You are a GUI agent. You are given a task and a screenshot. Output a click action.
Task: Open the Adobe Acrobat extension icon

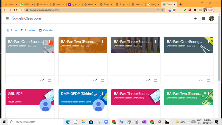[190, 10]
